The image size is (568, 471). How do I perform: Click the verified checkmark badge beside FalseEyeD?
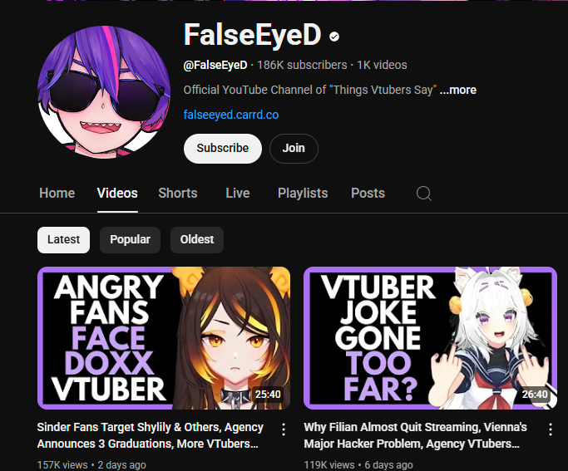(x=334, y=37)
